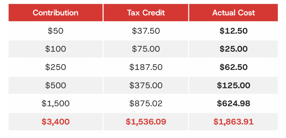Click the $62.50 actual cost value

(x=234, y=67)
